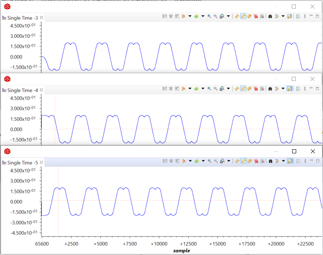Toggle continuous refresh in Single Time -5

point(243,161)
